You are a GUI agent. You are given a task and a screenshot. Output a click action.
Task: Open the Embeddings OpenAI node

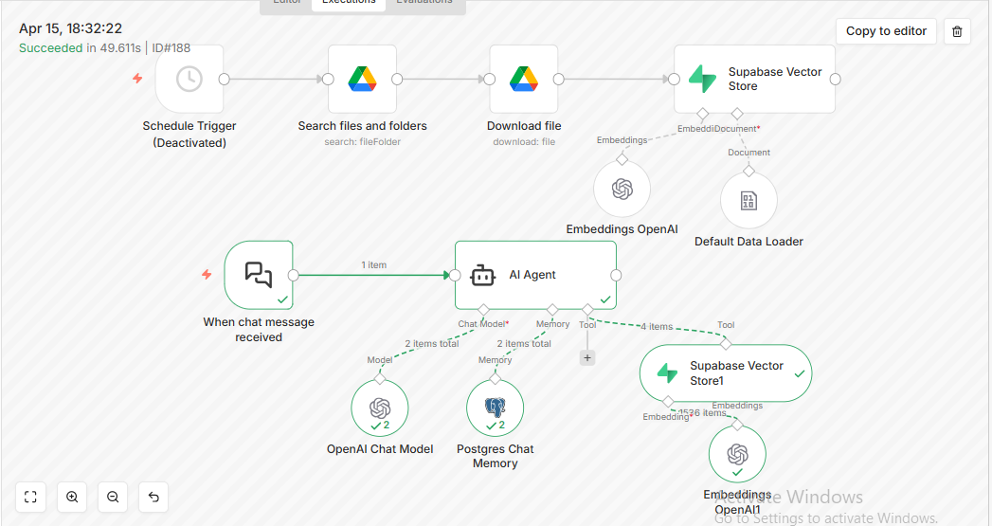(622, 190)
